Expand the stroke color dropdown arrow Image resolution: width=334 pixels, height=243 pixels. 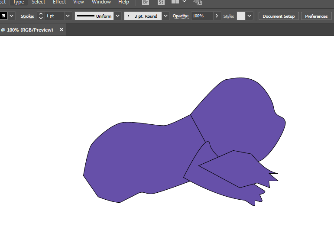(12, 16)
